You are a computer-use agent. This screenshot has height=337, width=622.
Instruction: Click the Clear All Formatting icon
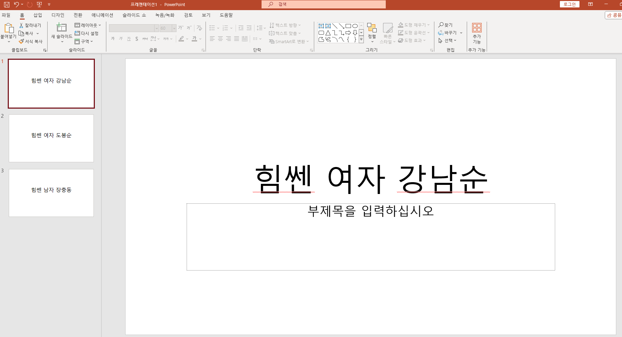point(199,28)
